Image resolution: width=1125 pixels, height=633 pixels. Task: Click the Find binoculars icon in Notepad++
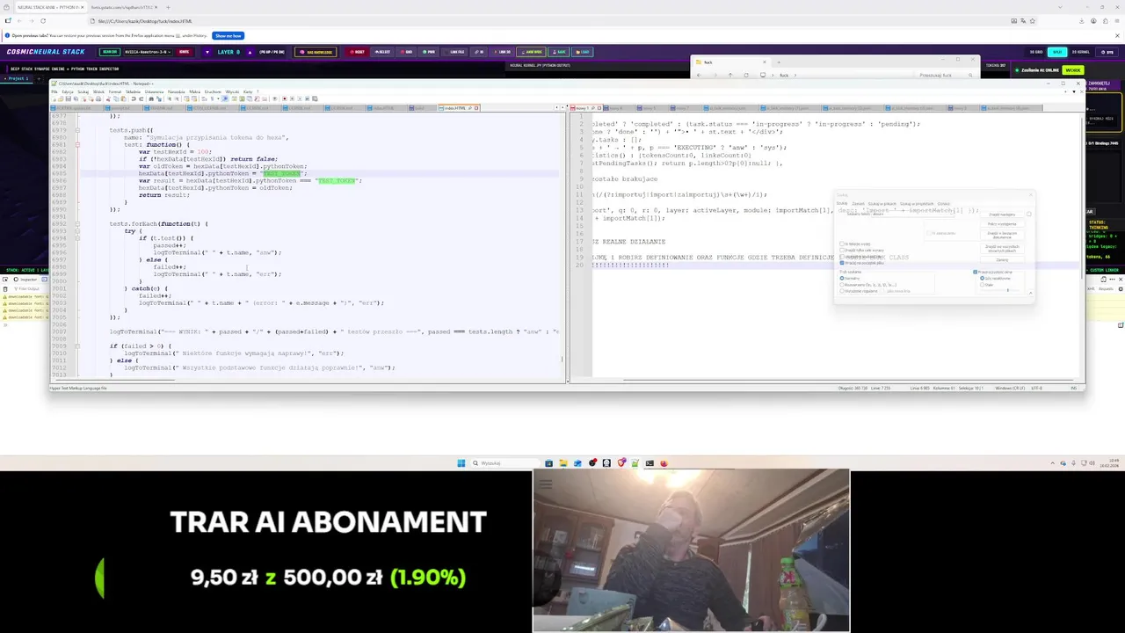tap(151, 98)
